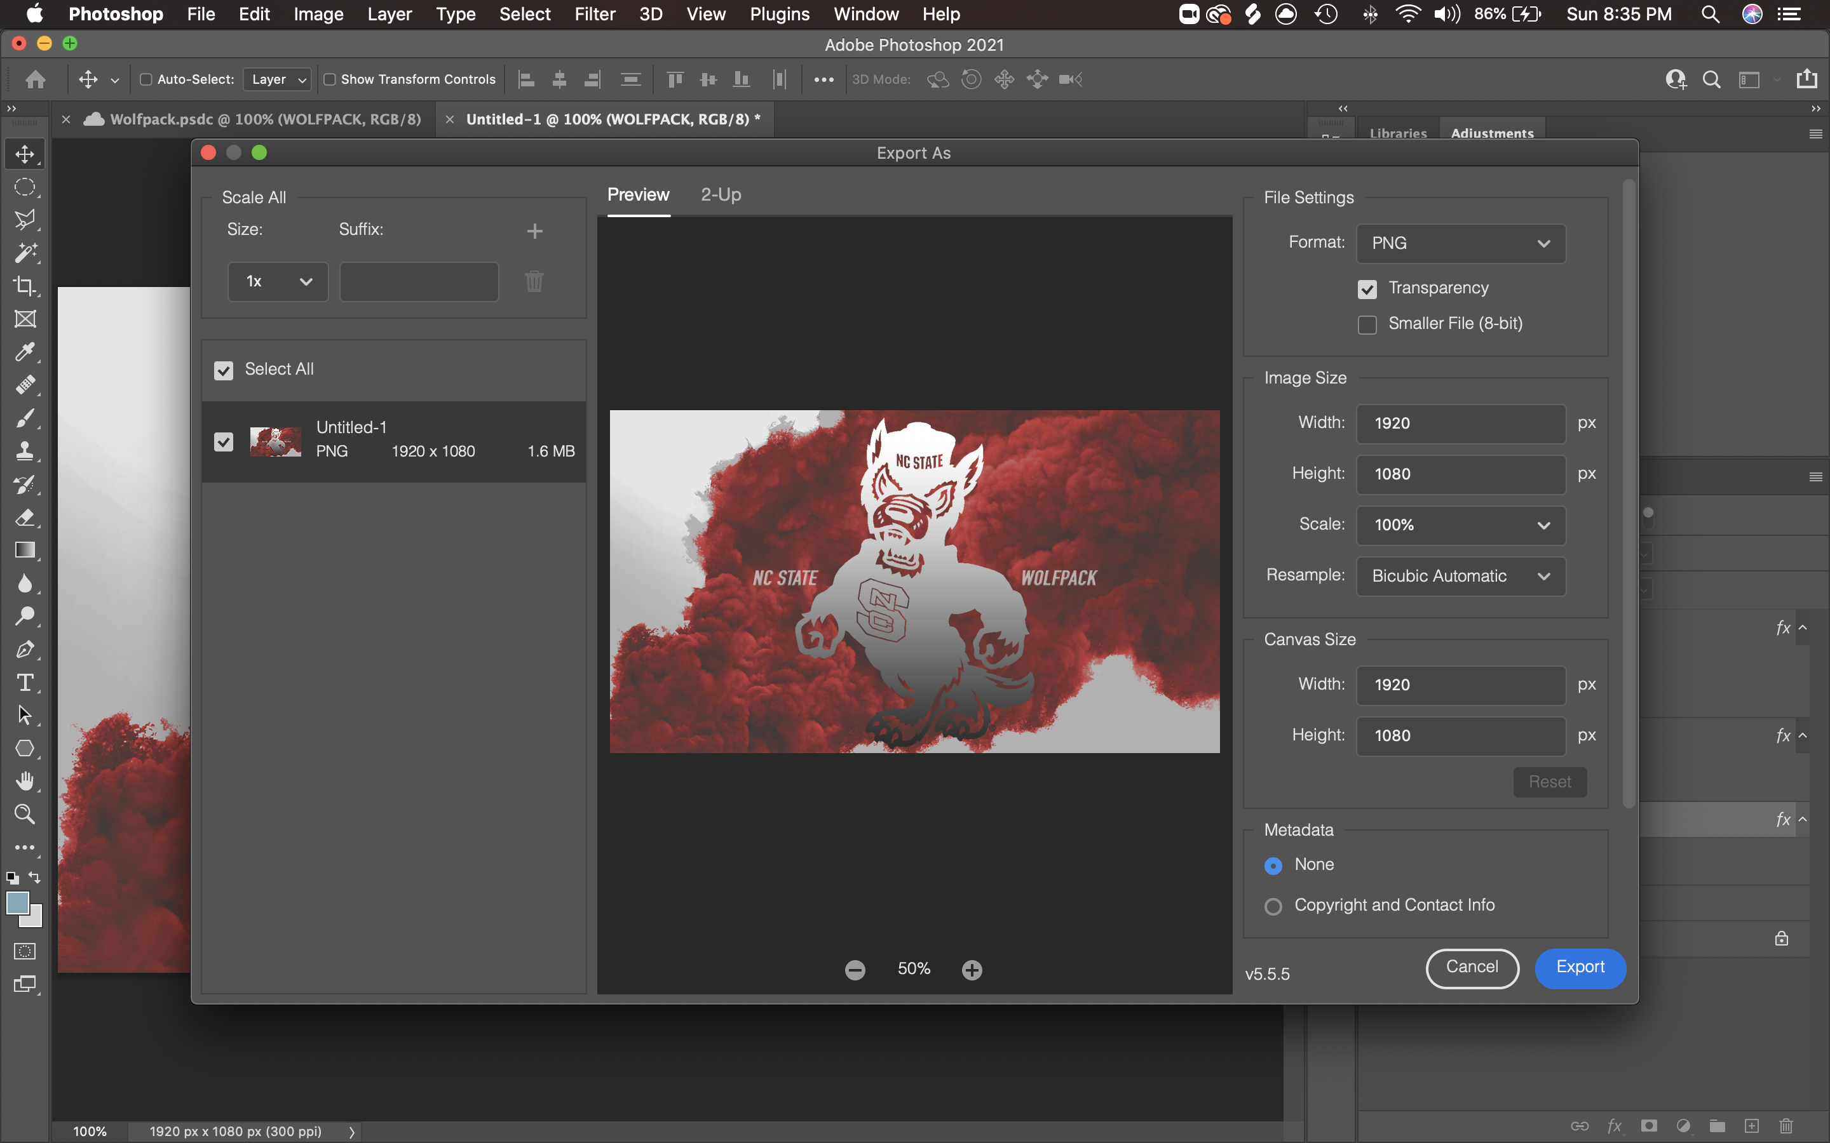Select the Gradient tool
The height and width of the screenshot is (1143, 1830).
coord(25,551)
